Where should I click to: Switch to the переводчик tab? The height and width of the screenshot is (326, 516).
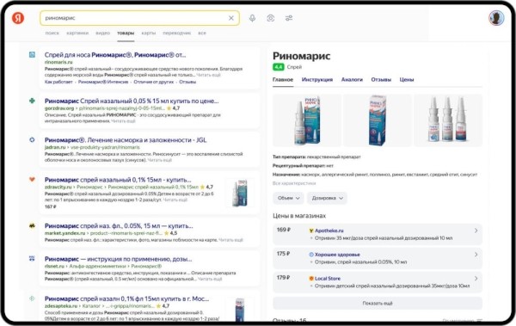coord(176,33)
